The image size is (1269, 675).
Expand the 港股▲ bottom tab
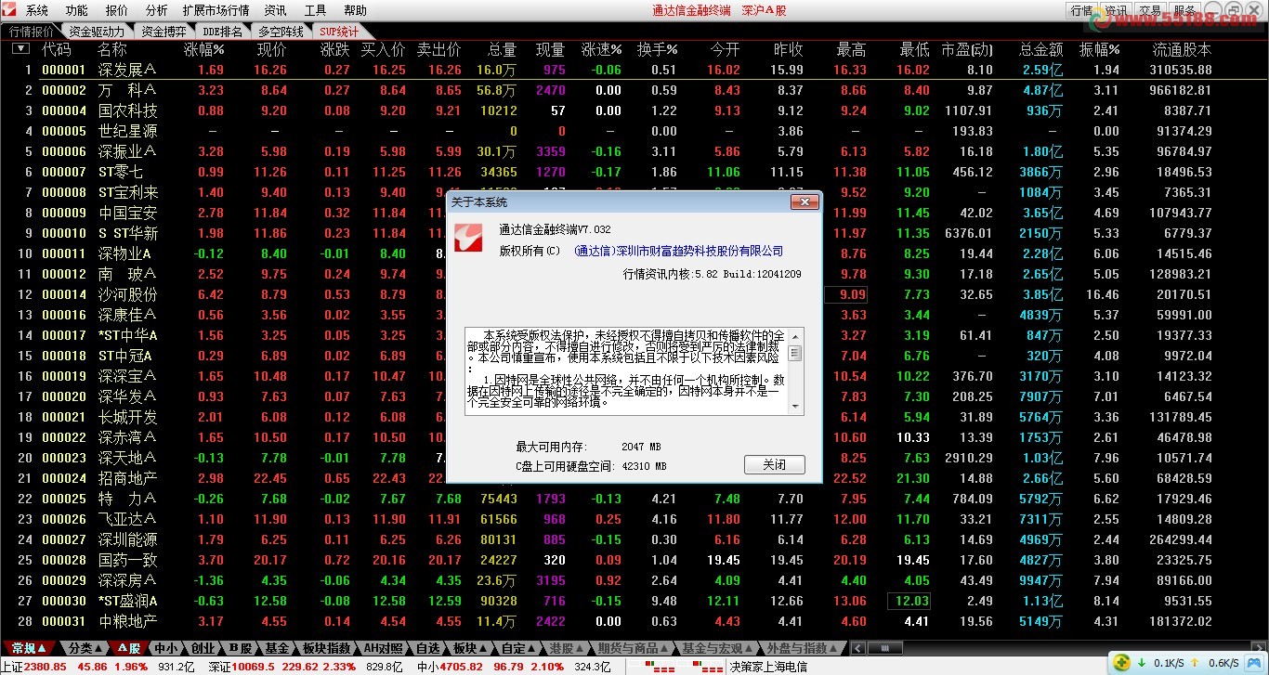568,648
